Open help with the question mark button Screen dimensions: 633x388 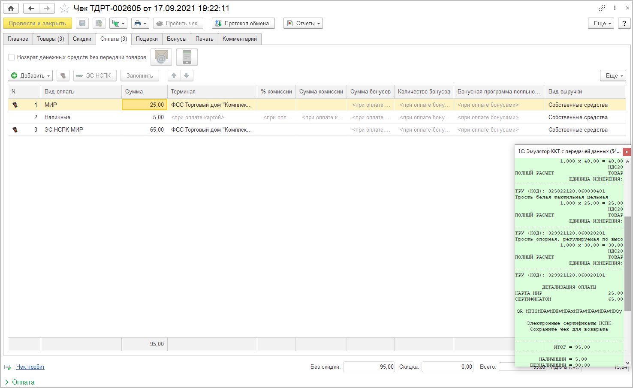point(624,23)
